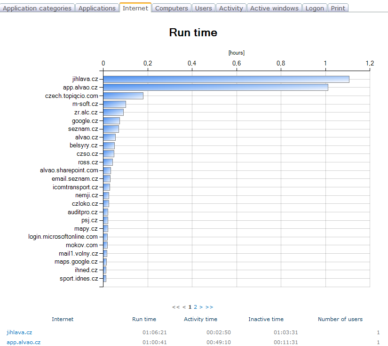Click the ross.cz chart label

point(88,162)
